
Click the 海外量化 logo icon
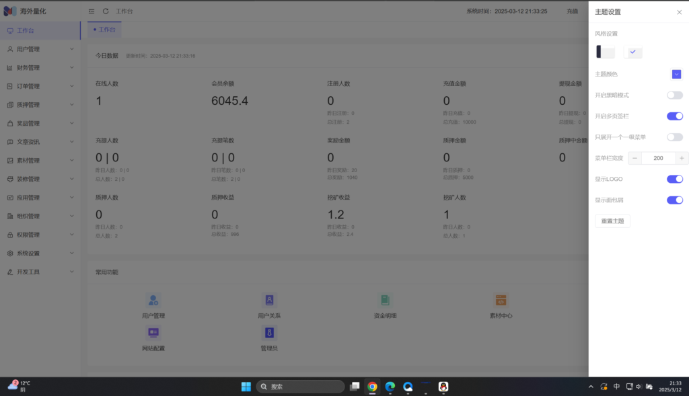pyautogui.click(x=9, y=11)
